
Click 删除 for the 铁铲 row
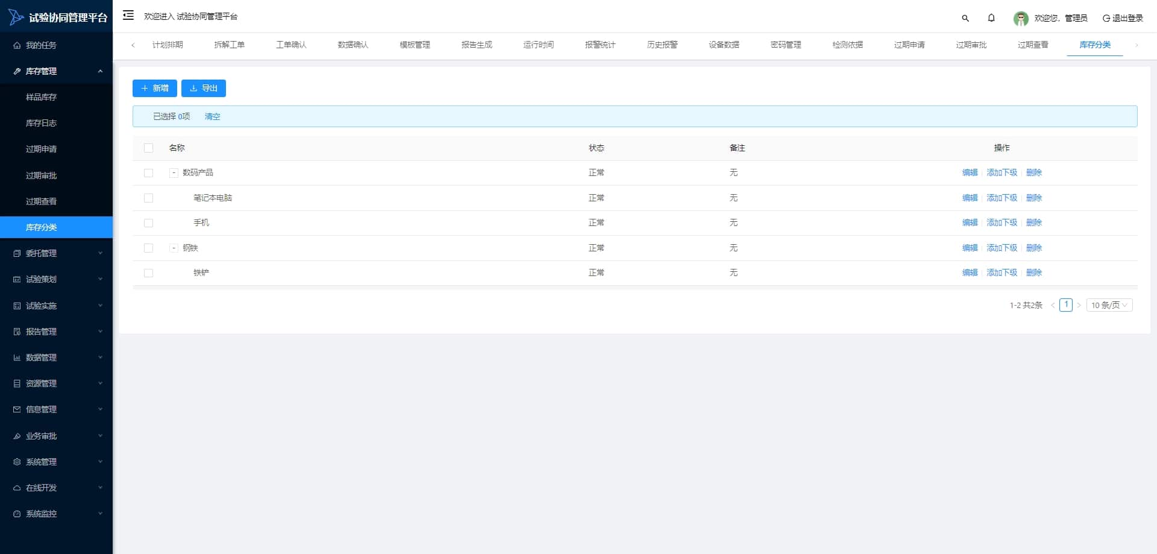pyautogui.click(x=1034, y=272)
